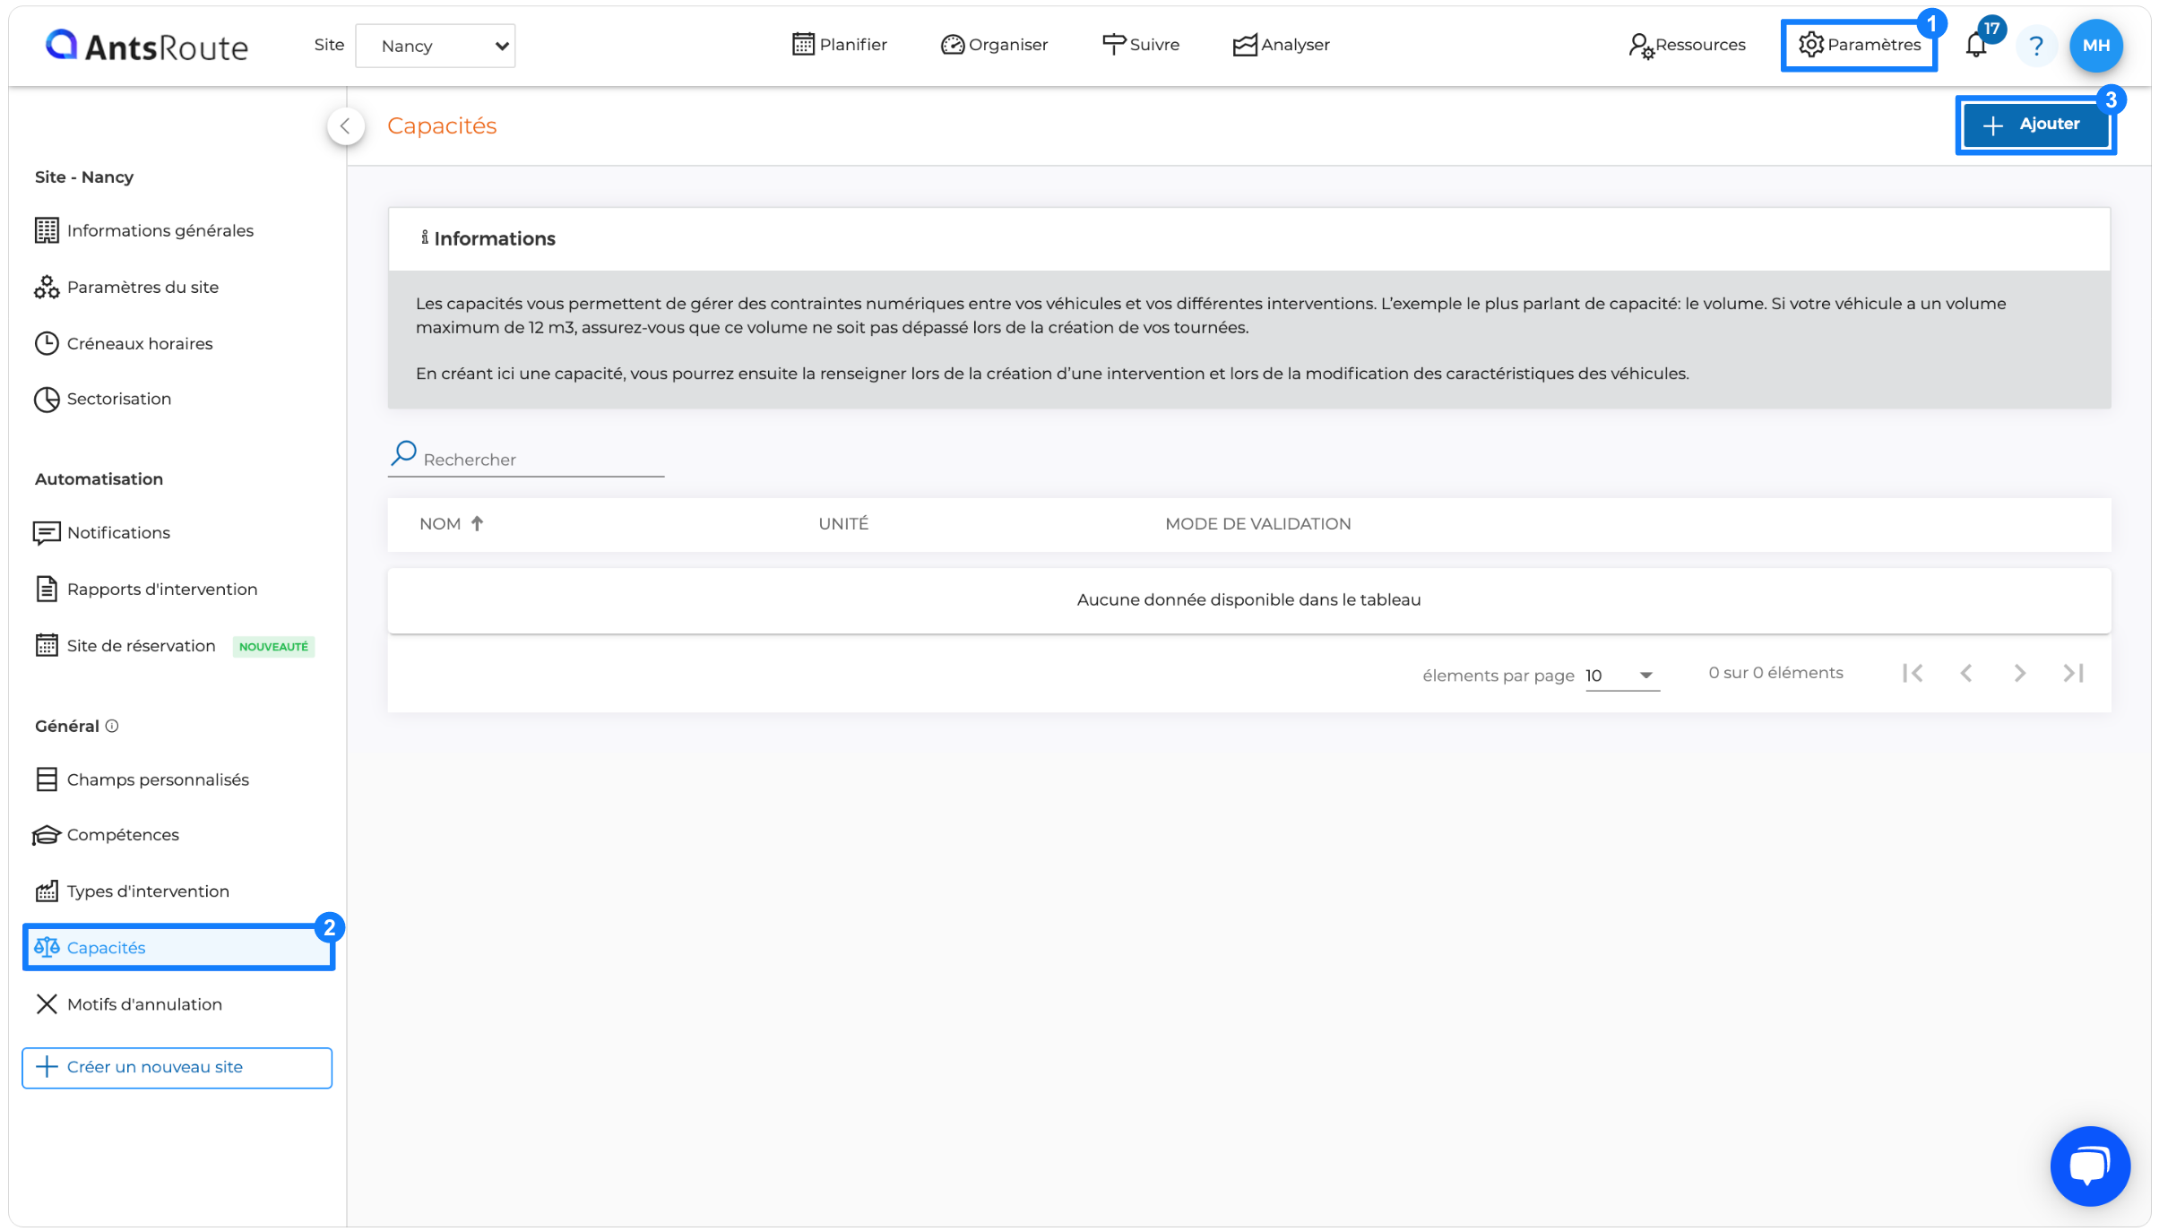Go to the previous page
This screenshot has height=1231, width=2159.
pos(1966,673)
